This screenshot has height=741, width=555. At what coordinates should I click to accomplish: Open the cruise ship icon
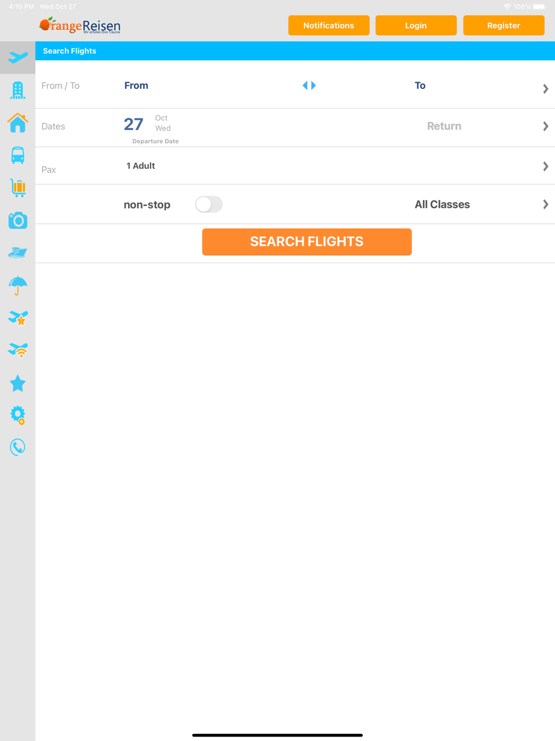(18, 253)
